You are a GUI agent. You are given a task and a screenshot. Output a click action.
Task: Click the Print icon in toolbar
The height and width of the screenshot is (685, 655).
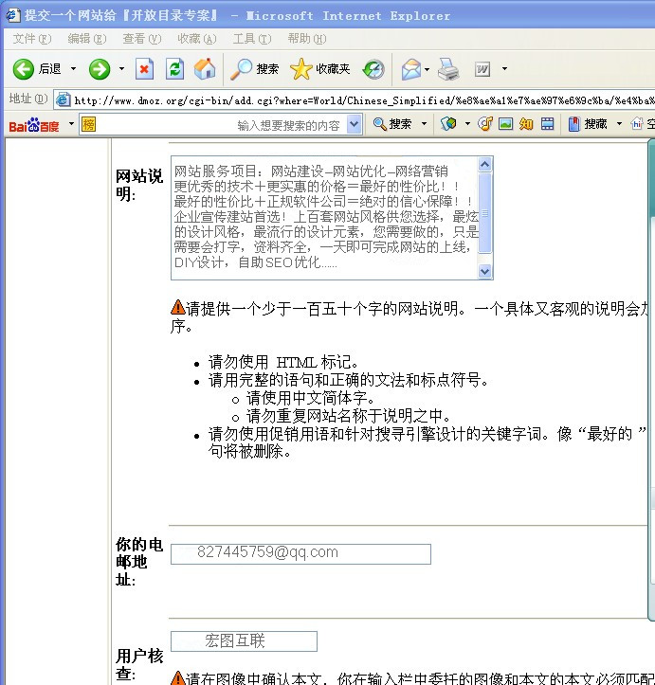pos(448,69)
